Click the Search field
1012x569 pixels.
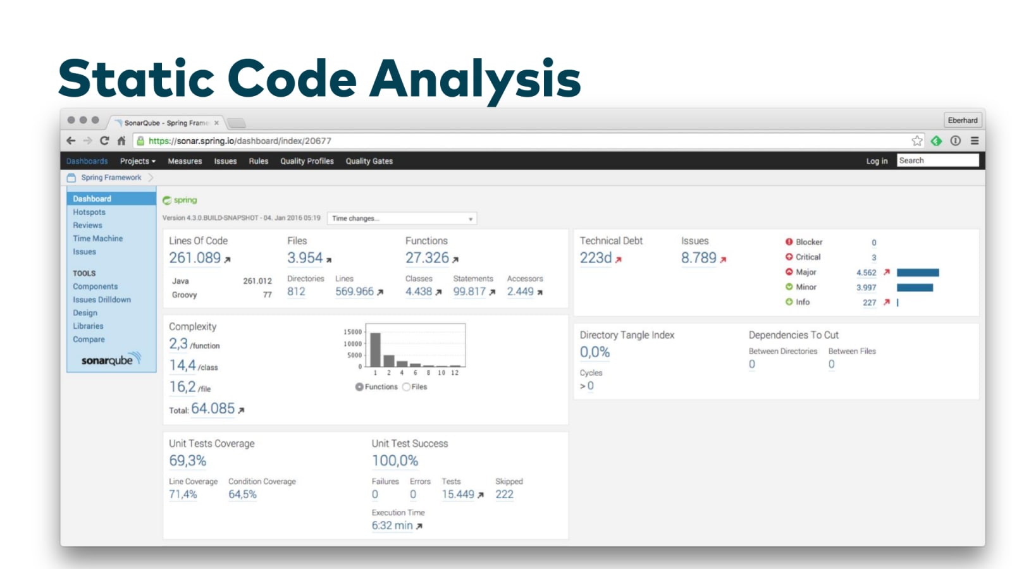click(938, 161)
